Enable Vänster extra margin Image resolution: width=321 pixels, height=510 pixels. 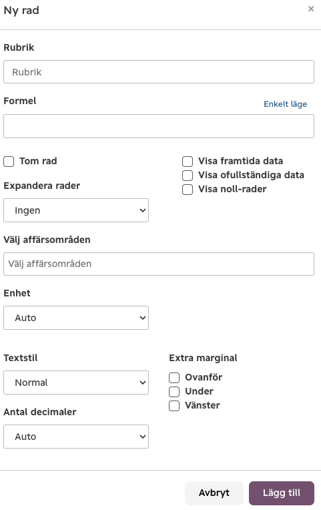(x=174, y=406)
